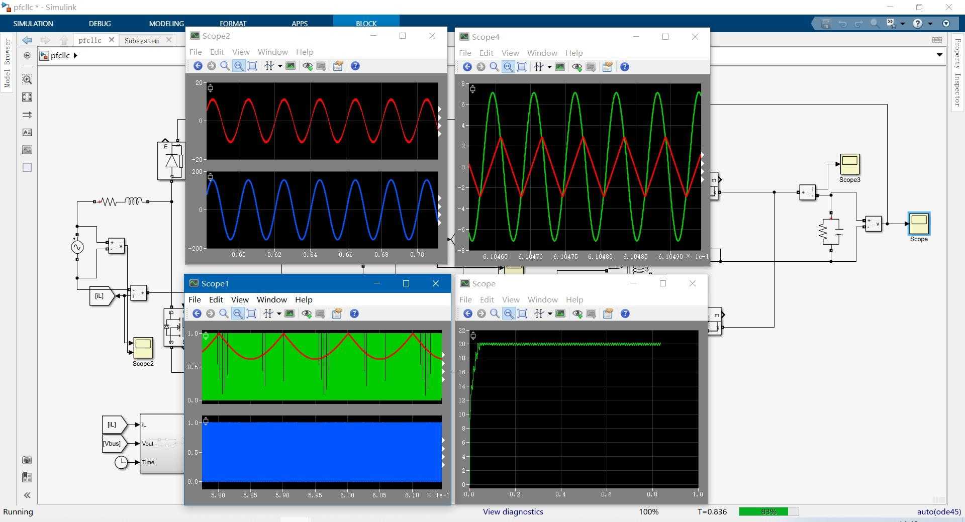Open Scope1 configuration properties icon
965x522 pixels.
[x=337, y=313]
